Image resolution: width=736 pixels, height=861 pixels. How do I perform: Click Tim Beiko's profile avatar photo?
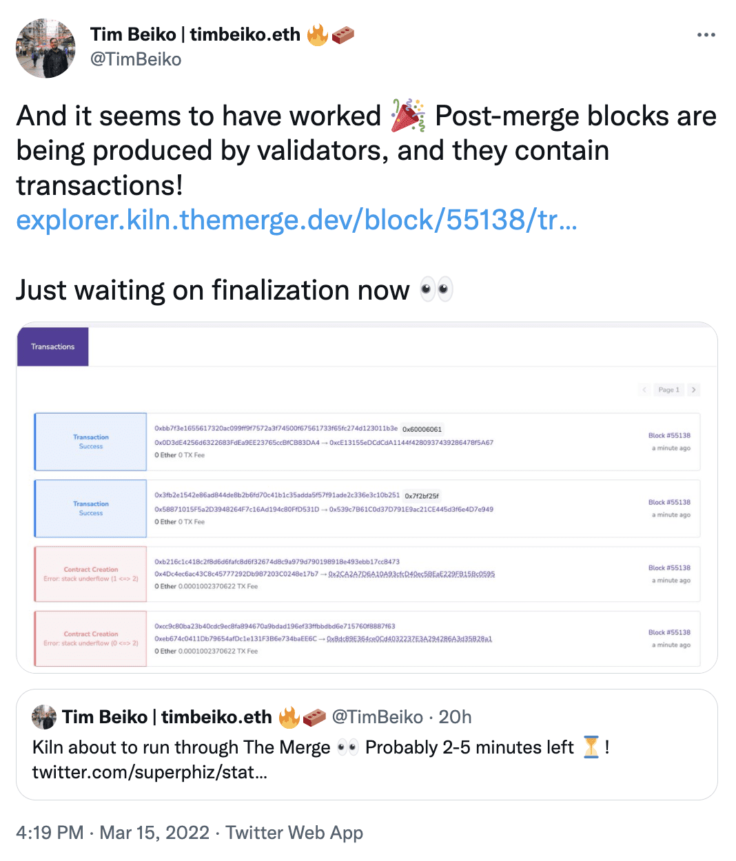click(x=45, y=48)
